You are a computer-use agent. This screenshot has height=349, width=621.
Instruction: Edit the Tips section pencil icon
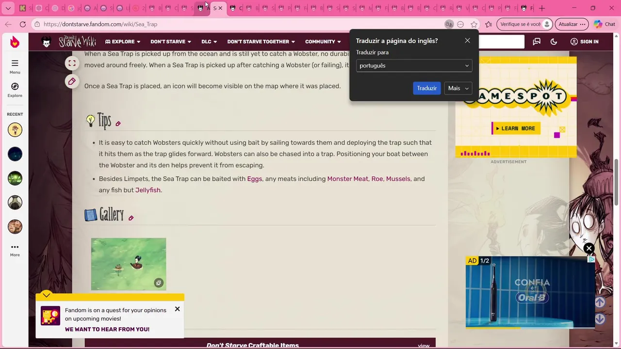[118, 124]
